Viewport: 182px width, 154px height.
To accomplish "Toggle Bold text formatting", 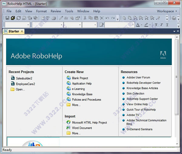I will click(x=156, y=25).
